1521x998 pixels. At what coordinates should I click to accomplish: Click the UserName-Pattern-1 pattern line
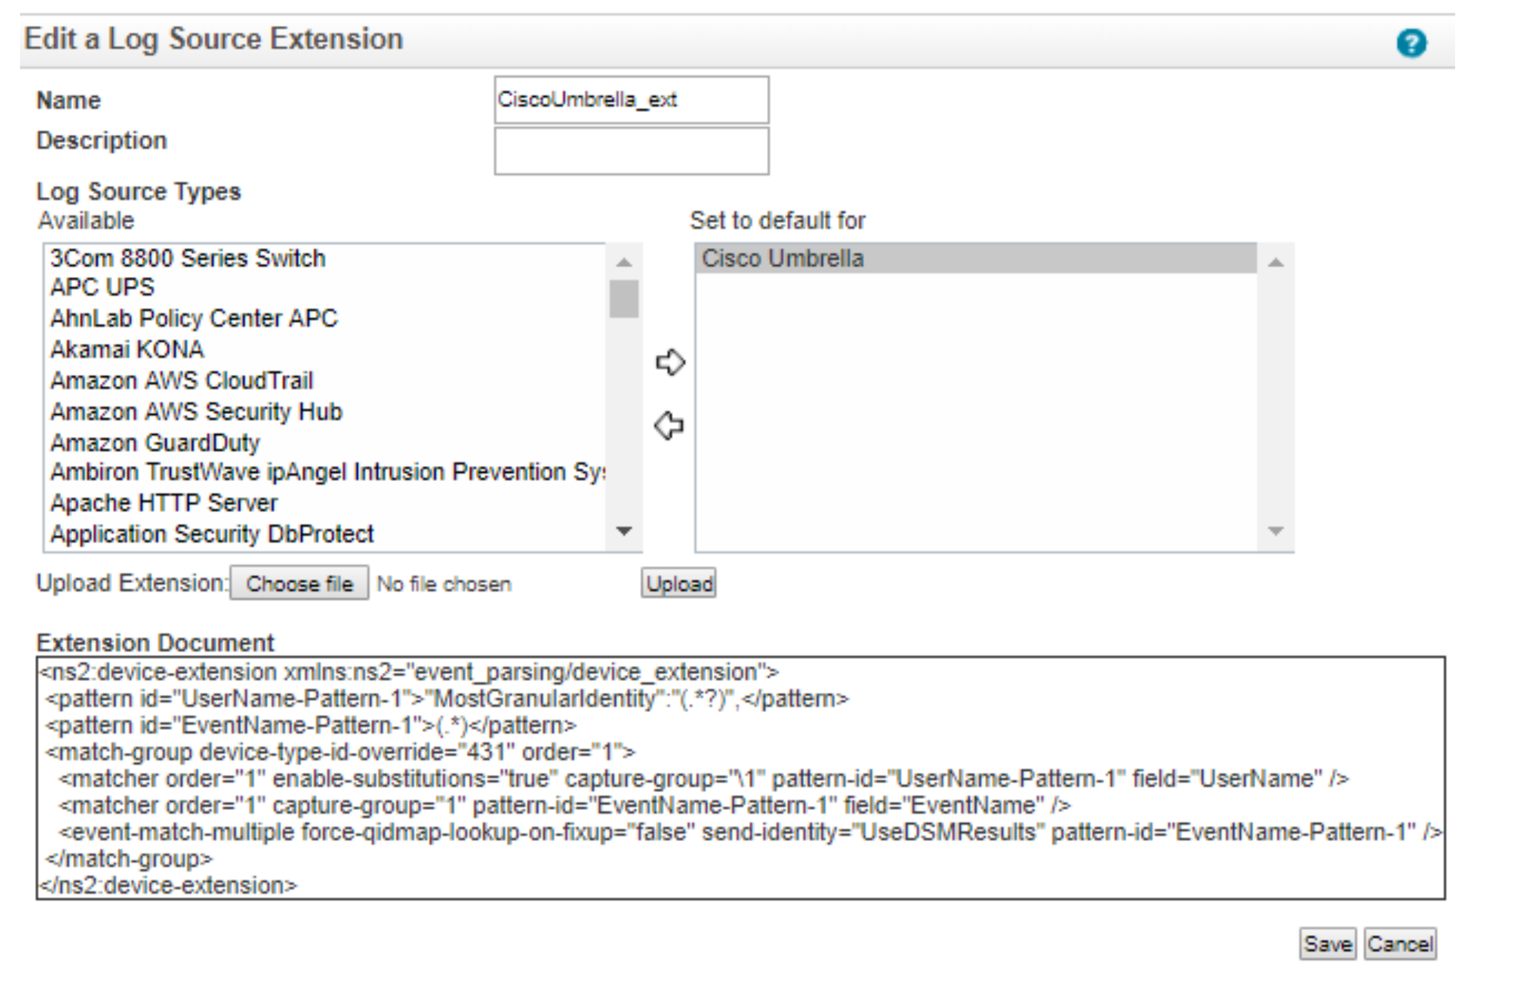448,699
